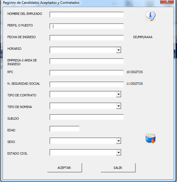Focus the EDAD text box
177x182 pixels.
tap(64, 129)
